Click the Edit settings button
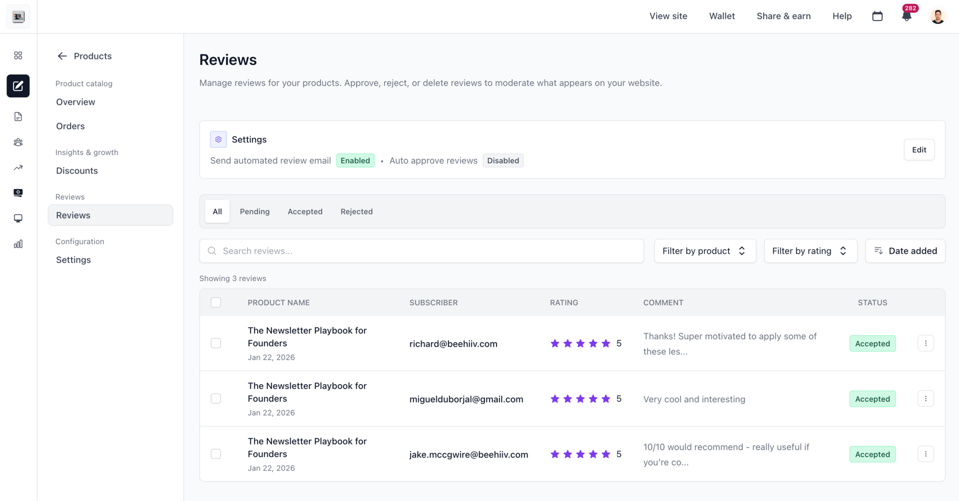The image size is (959, 501). tap(919, 150)
